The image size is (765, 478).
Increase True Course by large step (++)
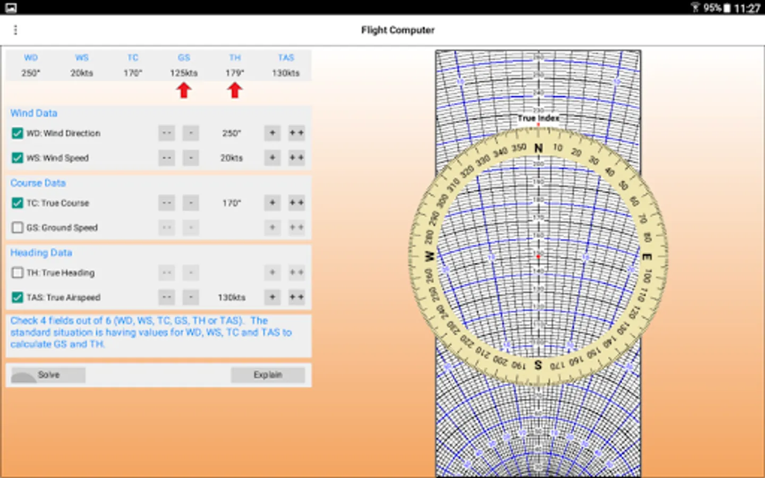pos(296,203)
